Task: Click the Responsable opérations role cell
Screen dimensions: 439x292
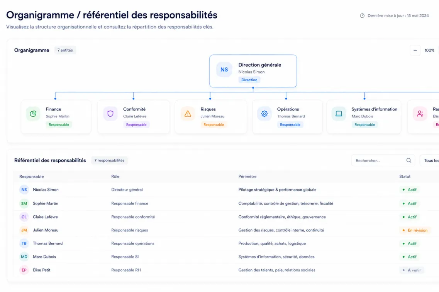Action: [133, 243]
